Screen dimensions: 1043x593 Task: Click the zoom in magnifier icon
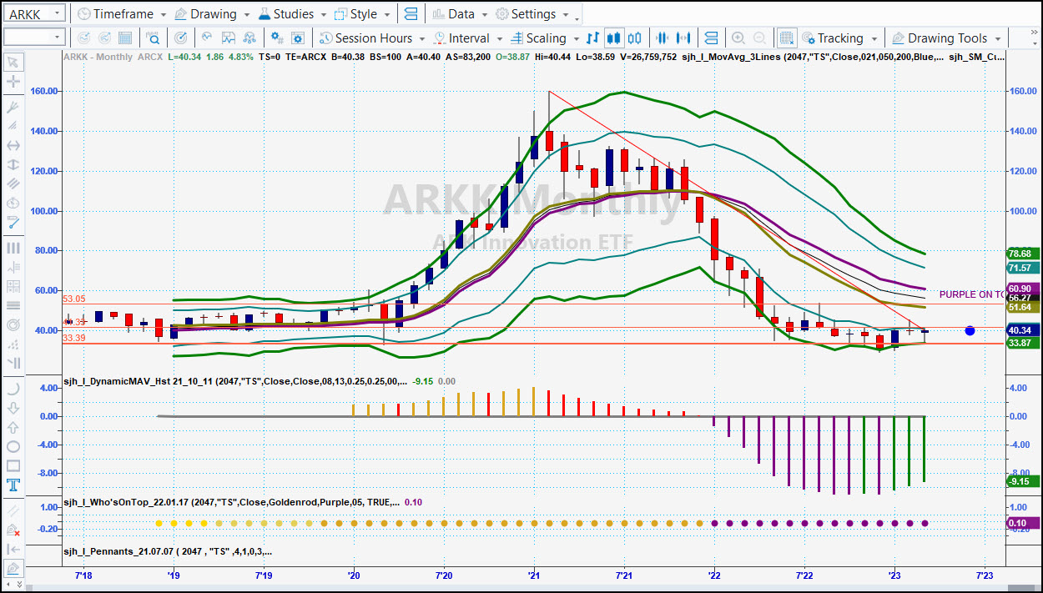pos(738,38)
